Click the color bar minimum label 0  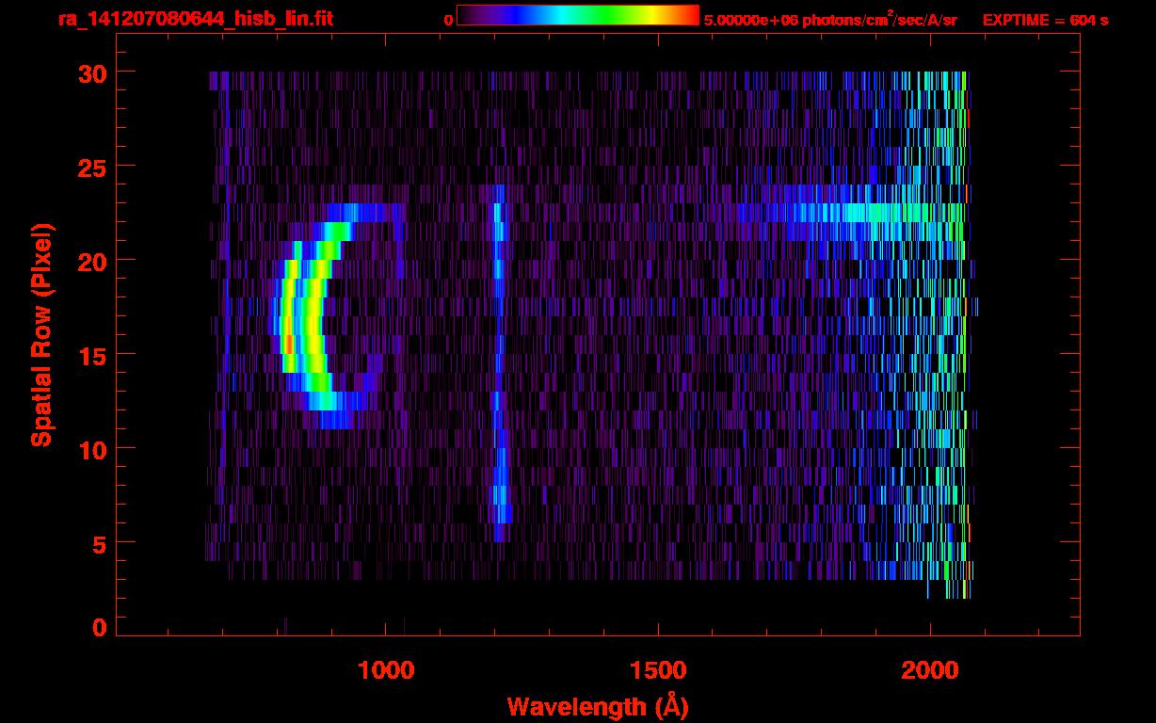pos(448,19)
